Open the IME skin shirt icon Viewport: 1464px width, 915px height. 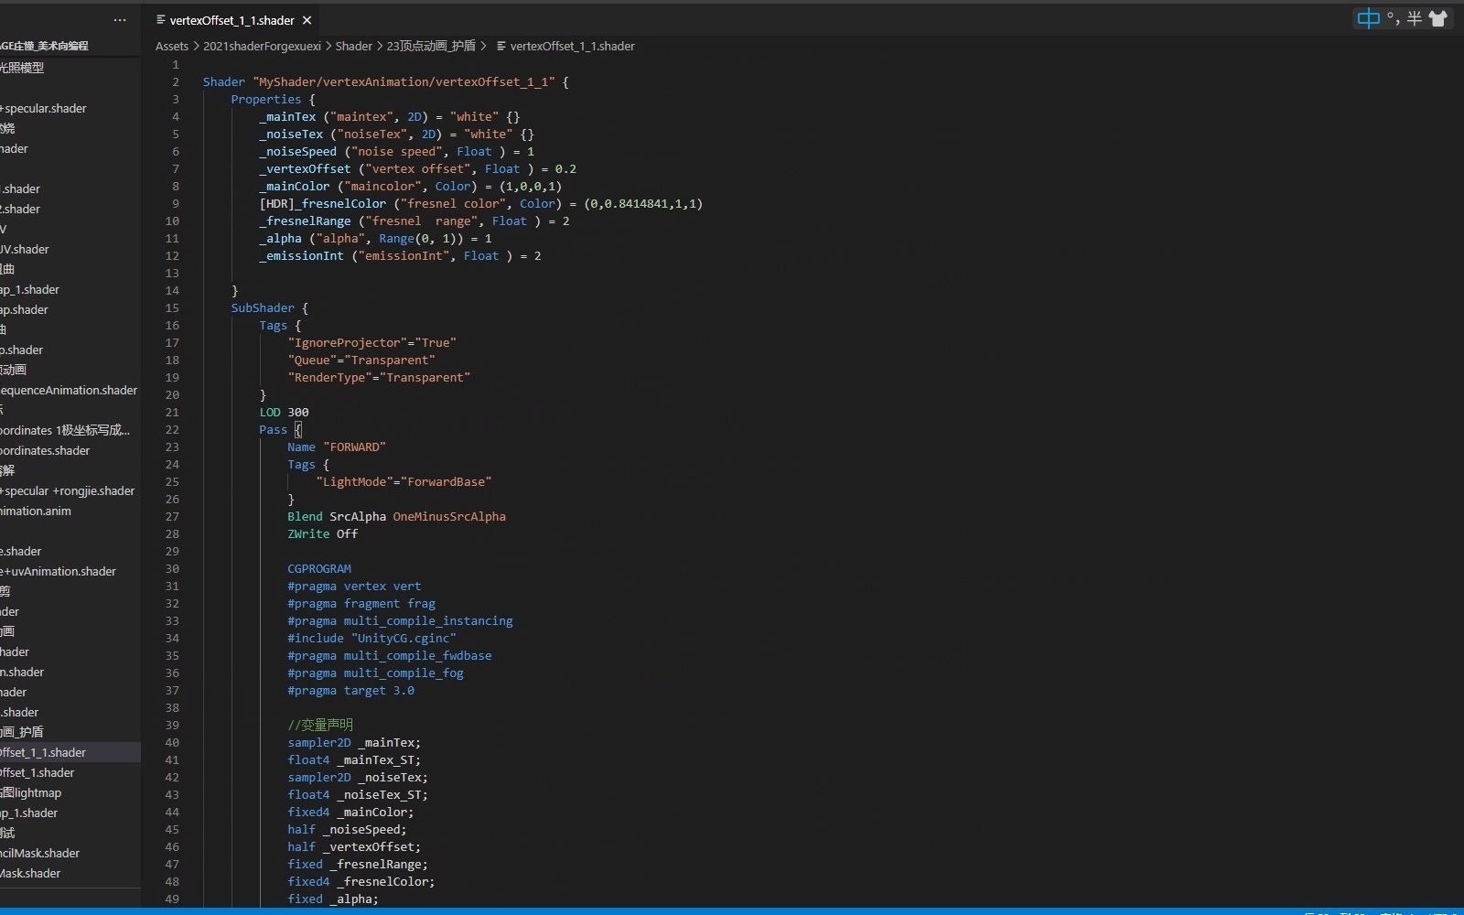[1437, 18]
